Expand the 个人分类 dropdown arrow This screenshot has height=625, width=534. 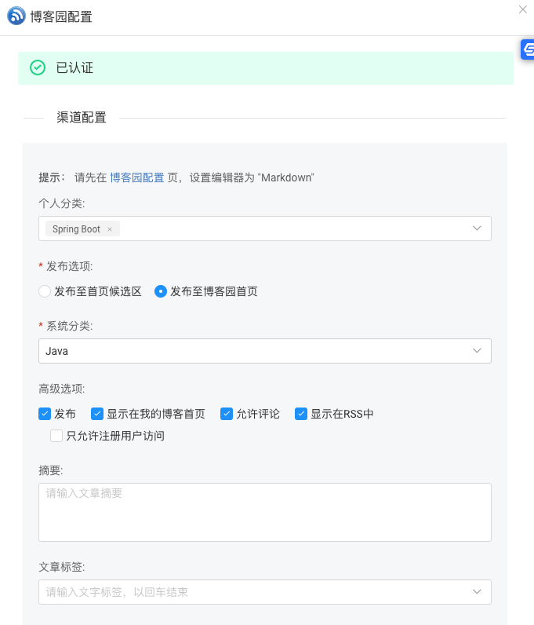(x=477, y=228)
